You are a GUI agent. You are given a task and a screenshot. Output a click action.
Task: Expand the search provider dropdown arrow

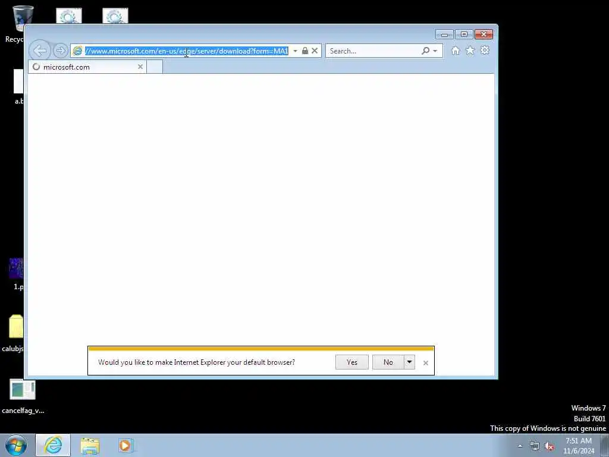pyautogui.click(x=435, y=51)
